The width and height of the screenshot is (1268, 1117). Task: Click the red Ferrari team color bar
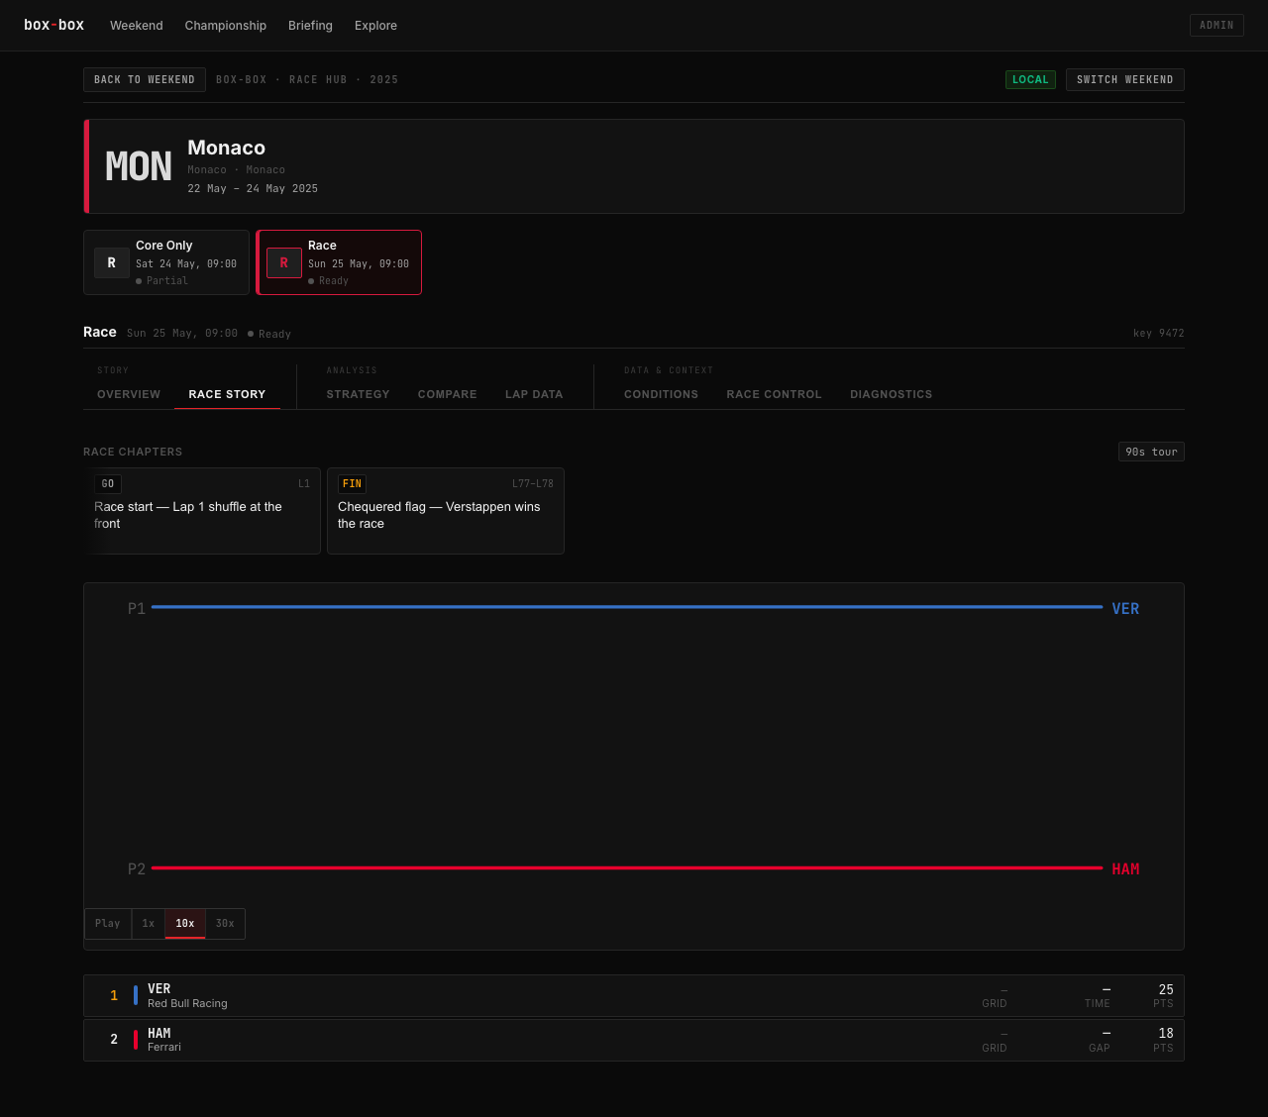[136, 1041]
